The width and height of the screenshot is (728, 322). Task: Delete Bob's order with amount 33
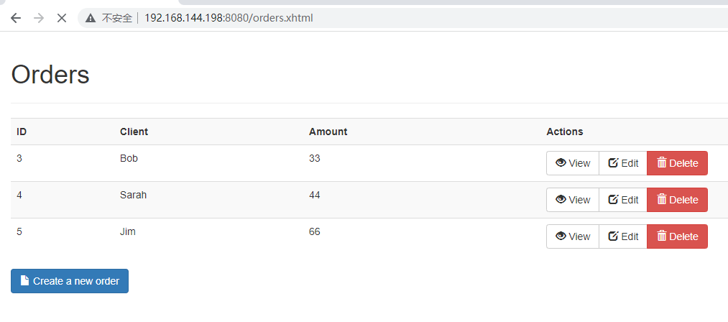(x=677, y=163)
